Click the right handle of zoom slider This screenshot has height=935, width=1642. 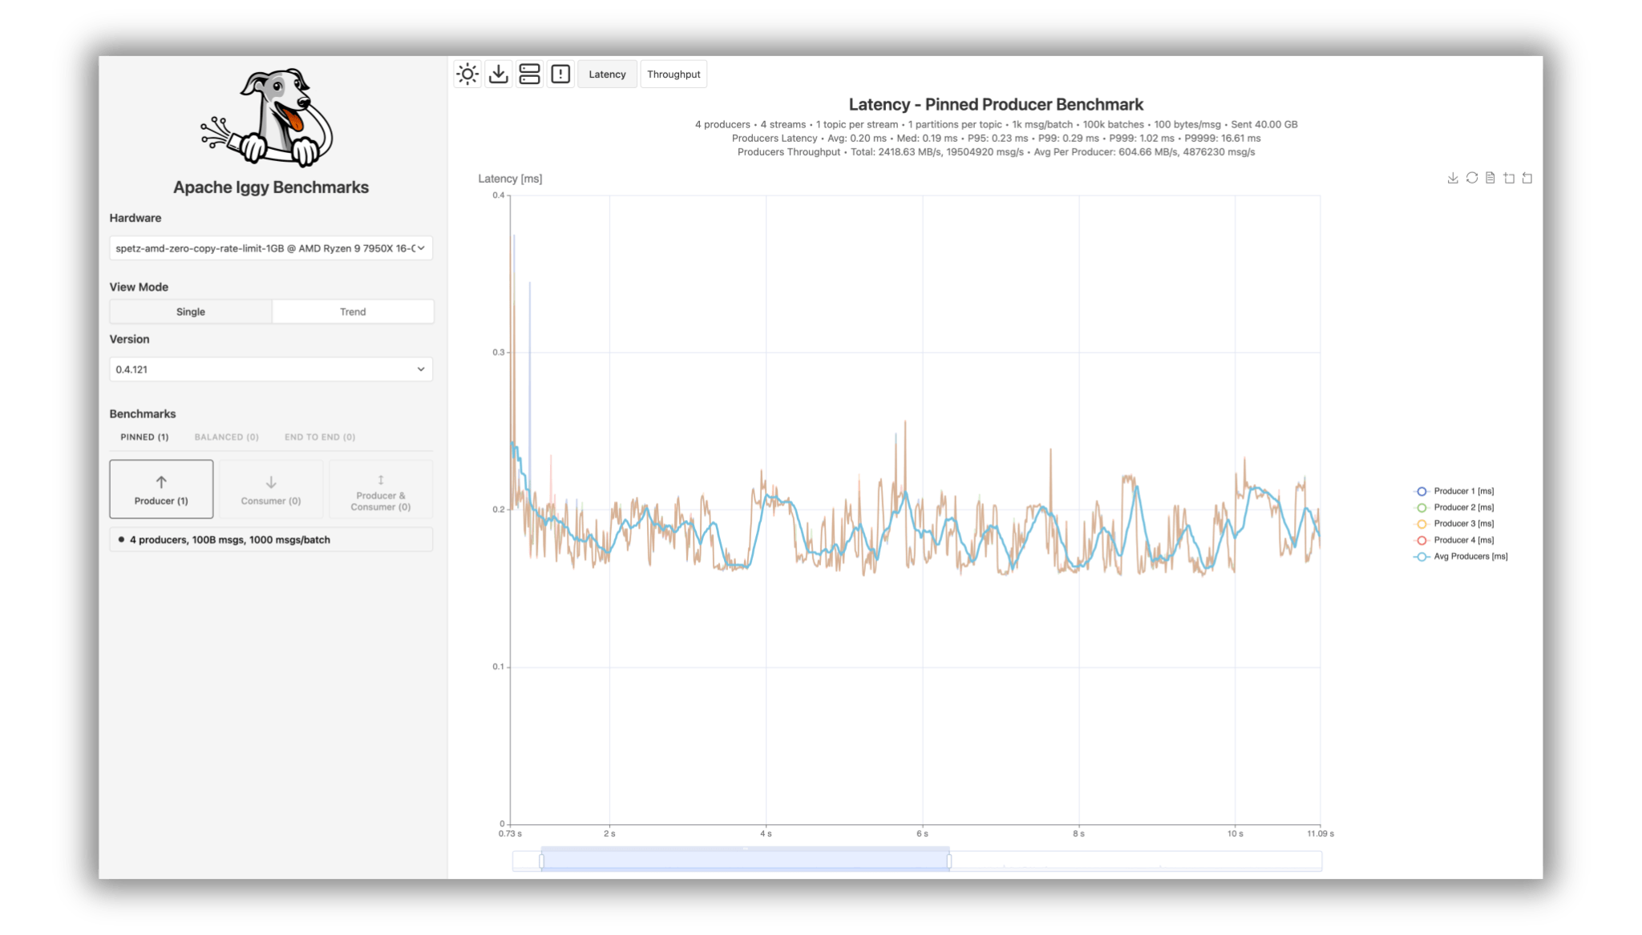[949, 861]
